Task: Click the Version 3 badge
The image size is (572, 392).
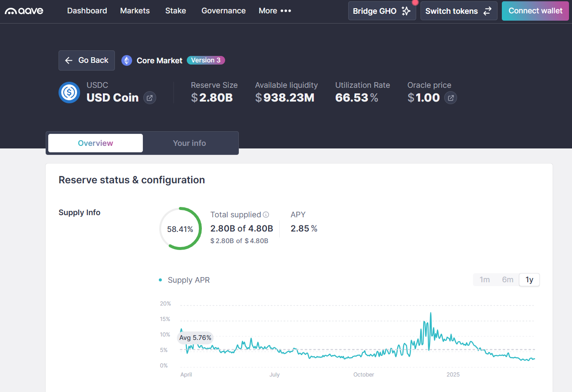Action: [x=206, y=60]
